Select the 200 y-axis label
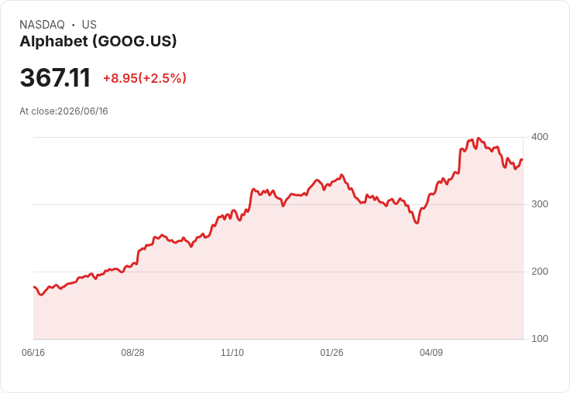Viewport: 570px width, 393px height. click(x=540, y=272)
